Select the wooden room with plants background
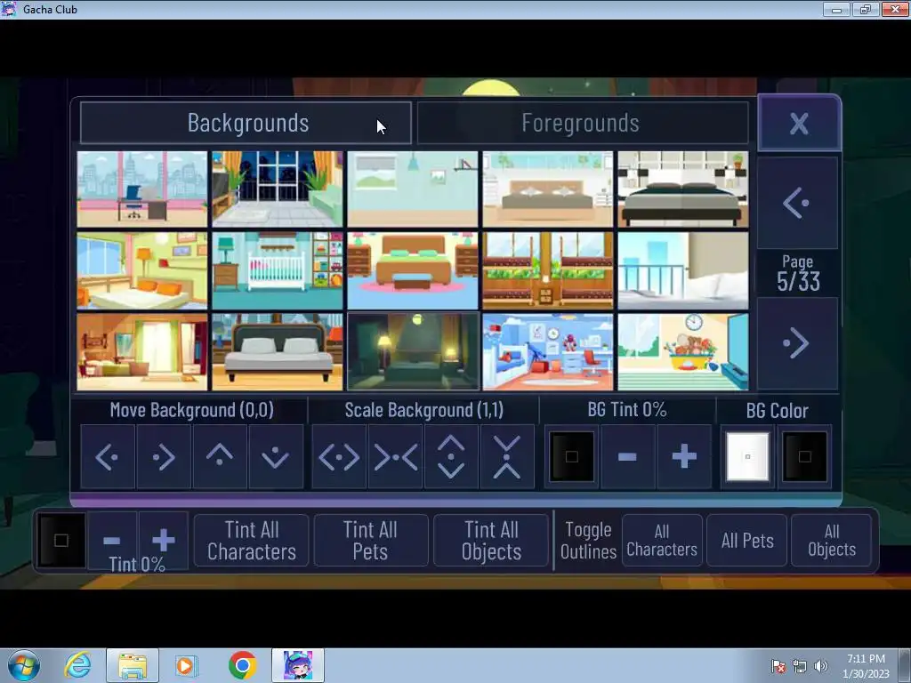The width and height of the screenshot is (911, 683). [548, 270]
